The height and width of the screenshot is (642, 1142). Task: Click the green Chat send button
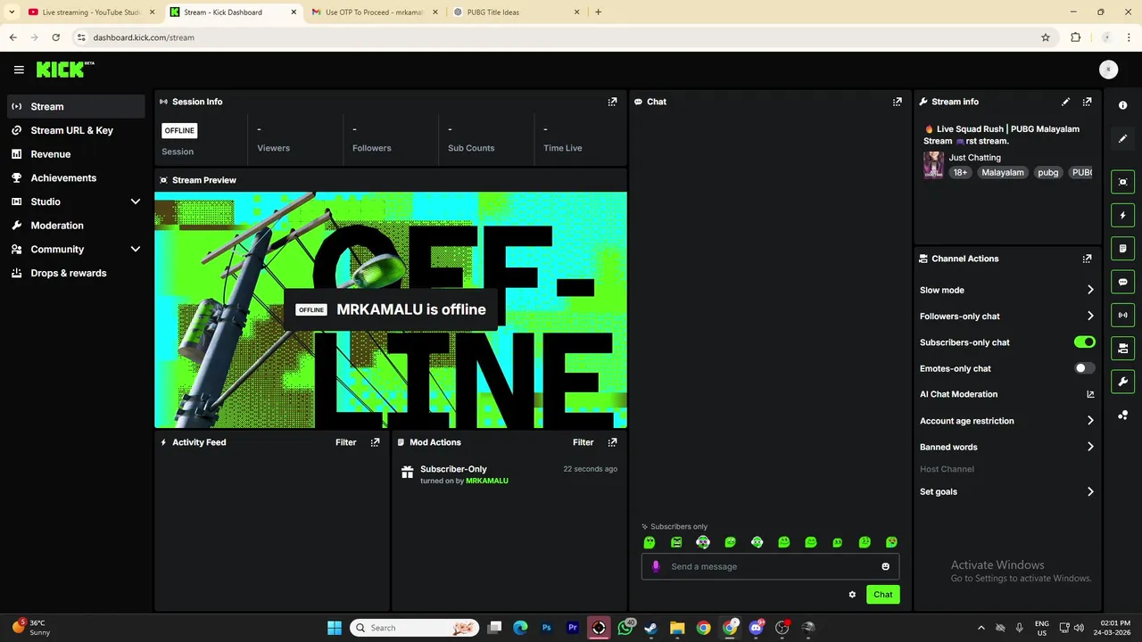coord(882,595)
